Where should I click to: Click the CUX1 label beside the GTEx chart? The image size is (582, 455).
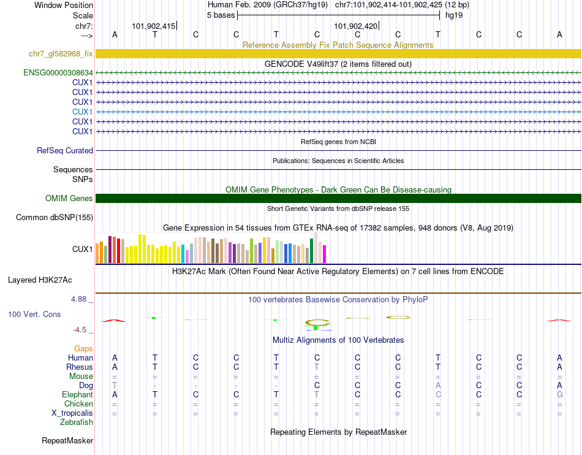click(83, 249)
